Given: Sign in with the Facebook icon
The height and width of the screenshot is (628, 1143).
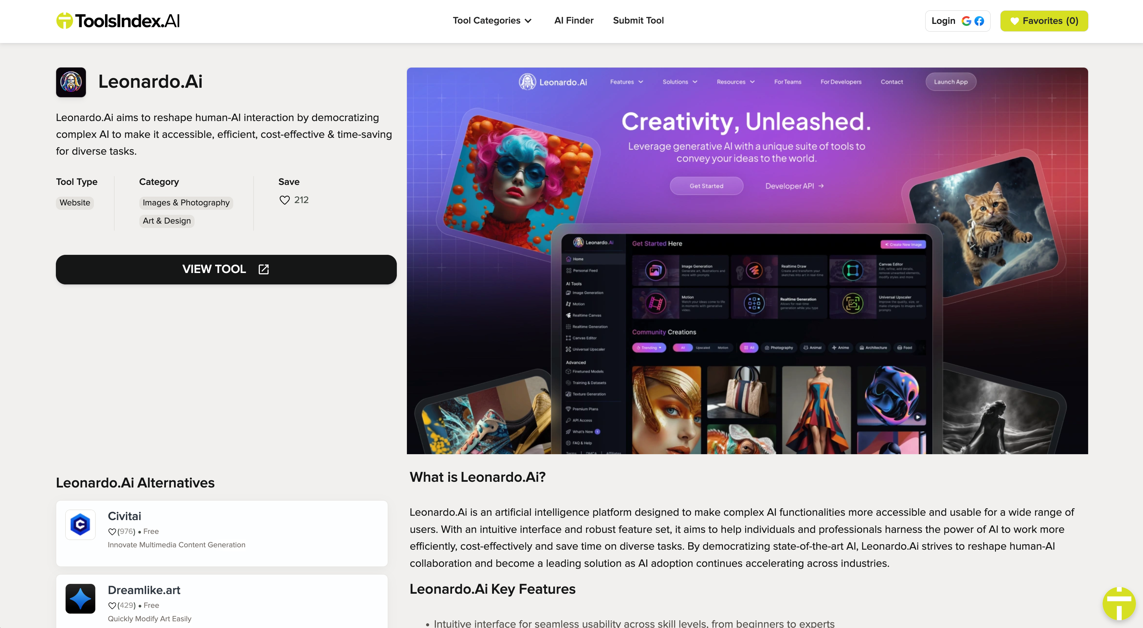Looking at the screenshot, I should point(979,21).
